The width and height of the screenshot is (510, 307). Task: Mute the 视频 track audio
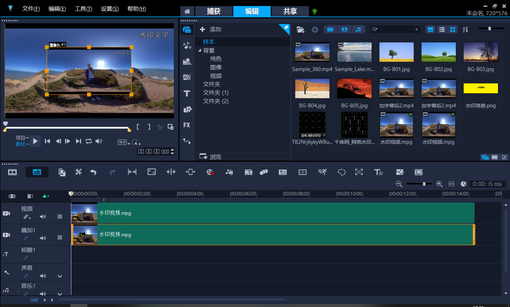tap(43, 217)
